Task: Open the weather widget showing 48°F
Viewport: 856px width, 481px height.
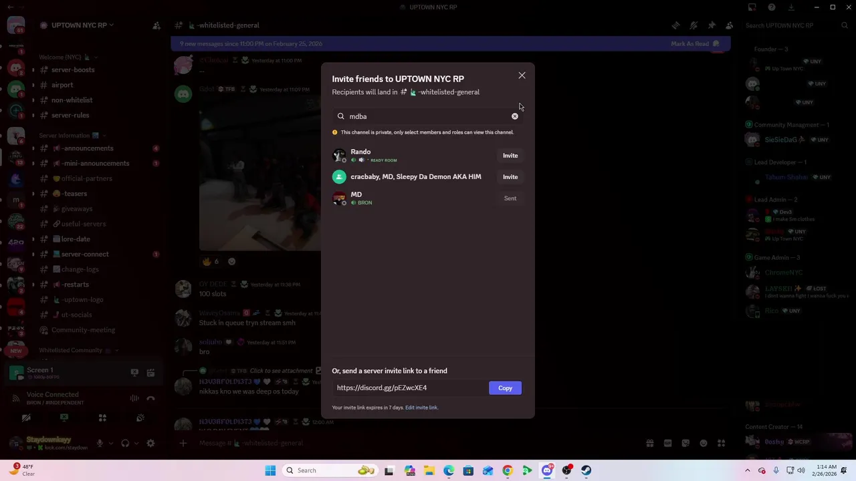Action: click(21, 470)
